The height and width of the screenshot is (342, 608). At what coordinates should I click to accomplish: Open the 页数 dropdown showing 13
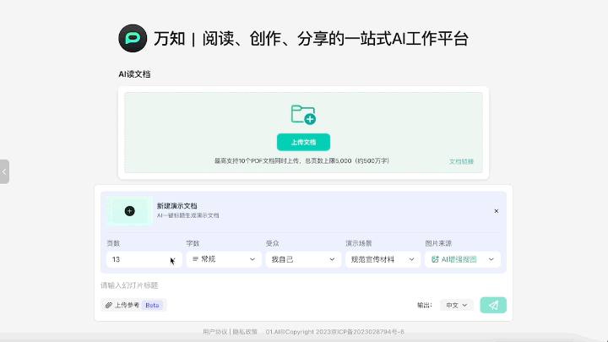point(144,259)
